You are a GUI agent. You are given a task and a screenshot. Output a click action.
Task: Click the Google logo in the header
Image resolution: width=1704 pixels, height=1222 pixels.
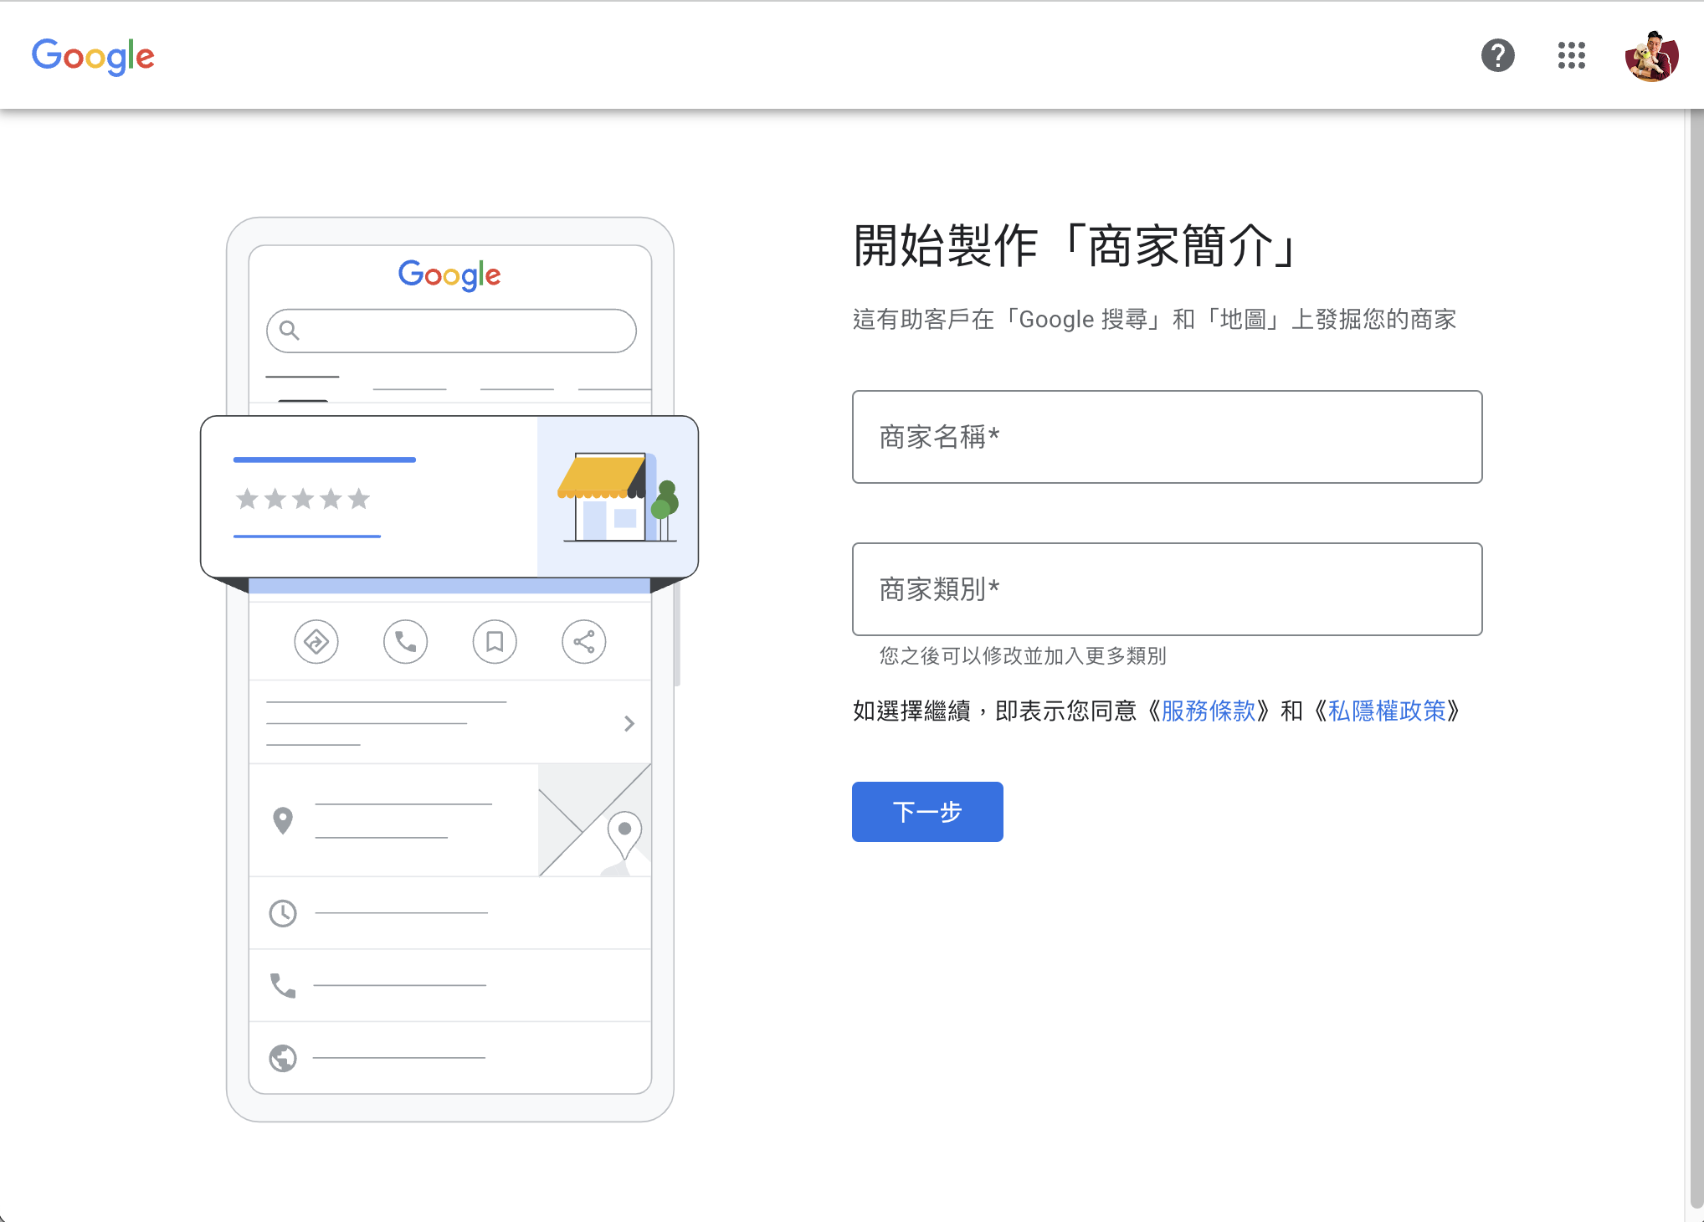(x=93, y=56)
